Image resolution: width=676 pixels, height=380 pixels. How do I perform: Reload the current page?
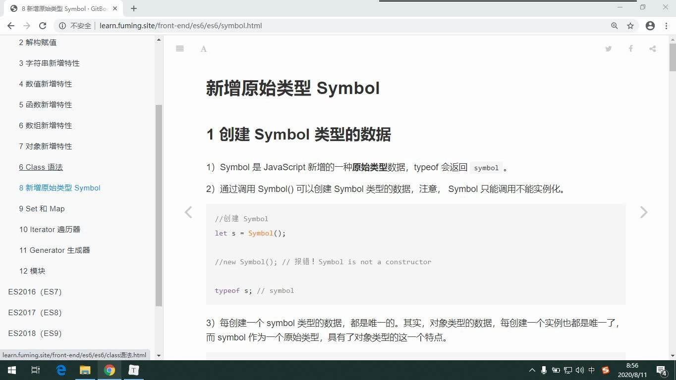coord(43,26)
